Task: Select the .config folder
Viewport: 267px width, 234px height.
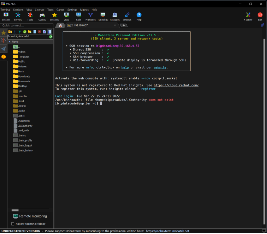Action: tap(19, 106)
